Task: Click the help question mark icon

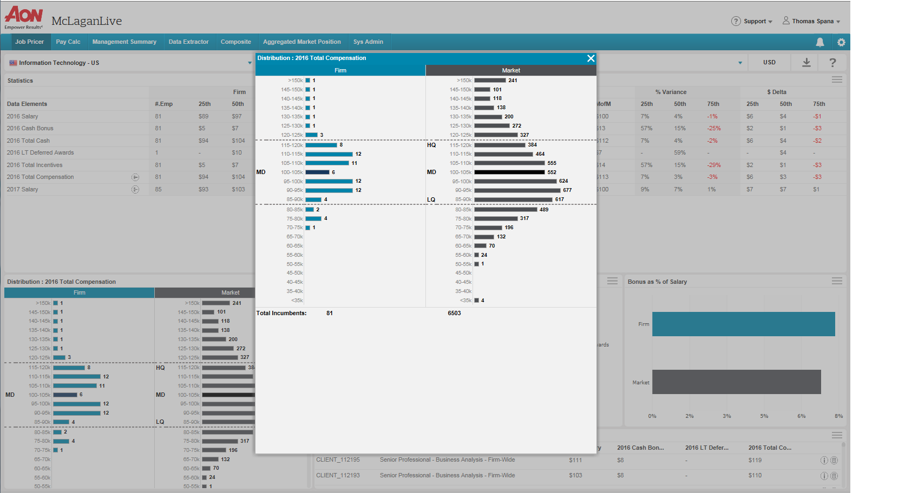Action: click(x=833, y=63)
